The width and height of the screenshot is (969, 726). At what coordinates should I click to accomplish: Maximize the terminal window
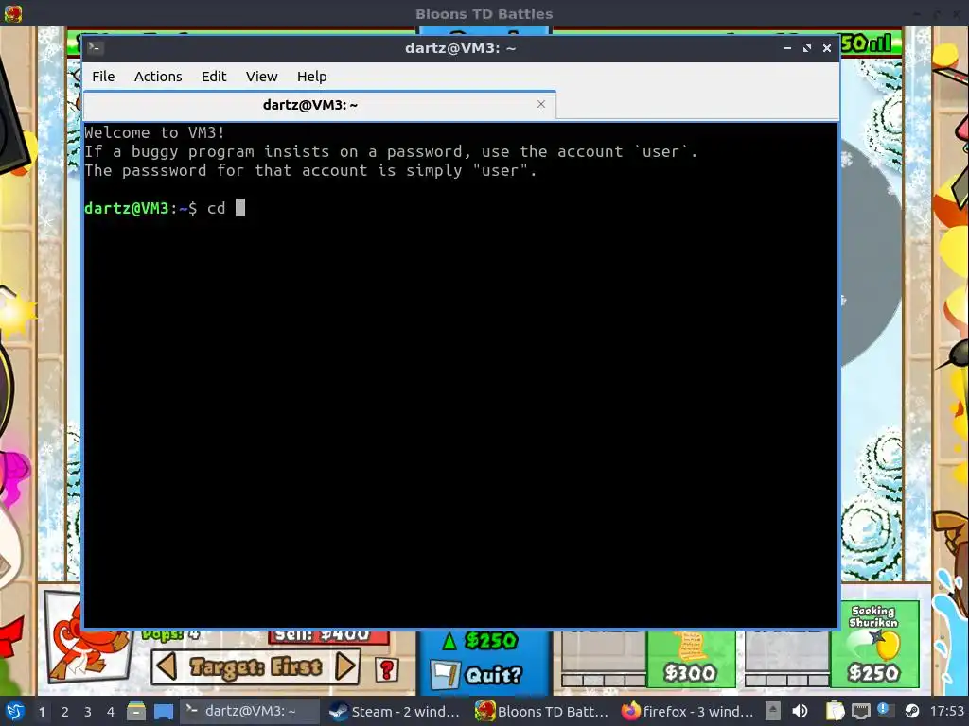(807, 48)
